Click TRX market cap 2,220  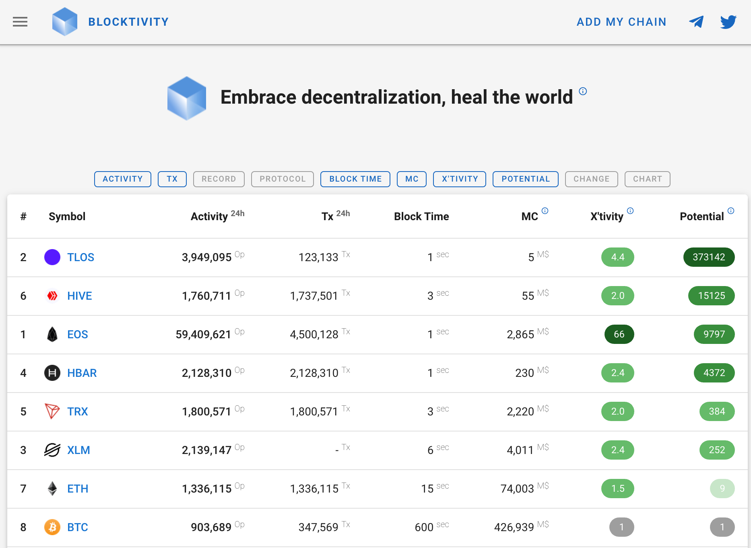point(520,411)
